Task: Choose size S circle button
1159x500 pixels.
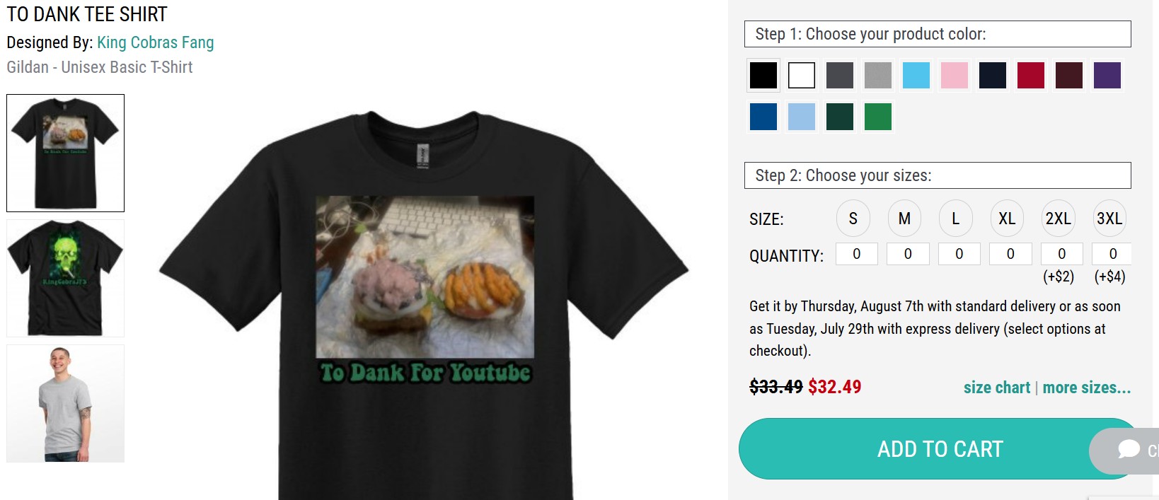Action: coord(853,219)
